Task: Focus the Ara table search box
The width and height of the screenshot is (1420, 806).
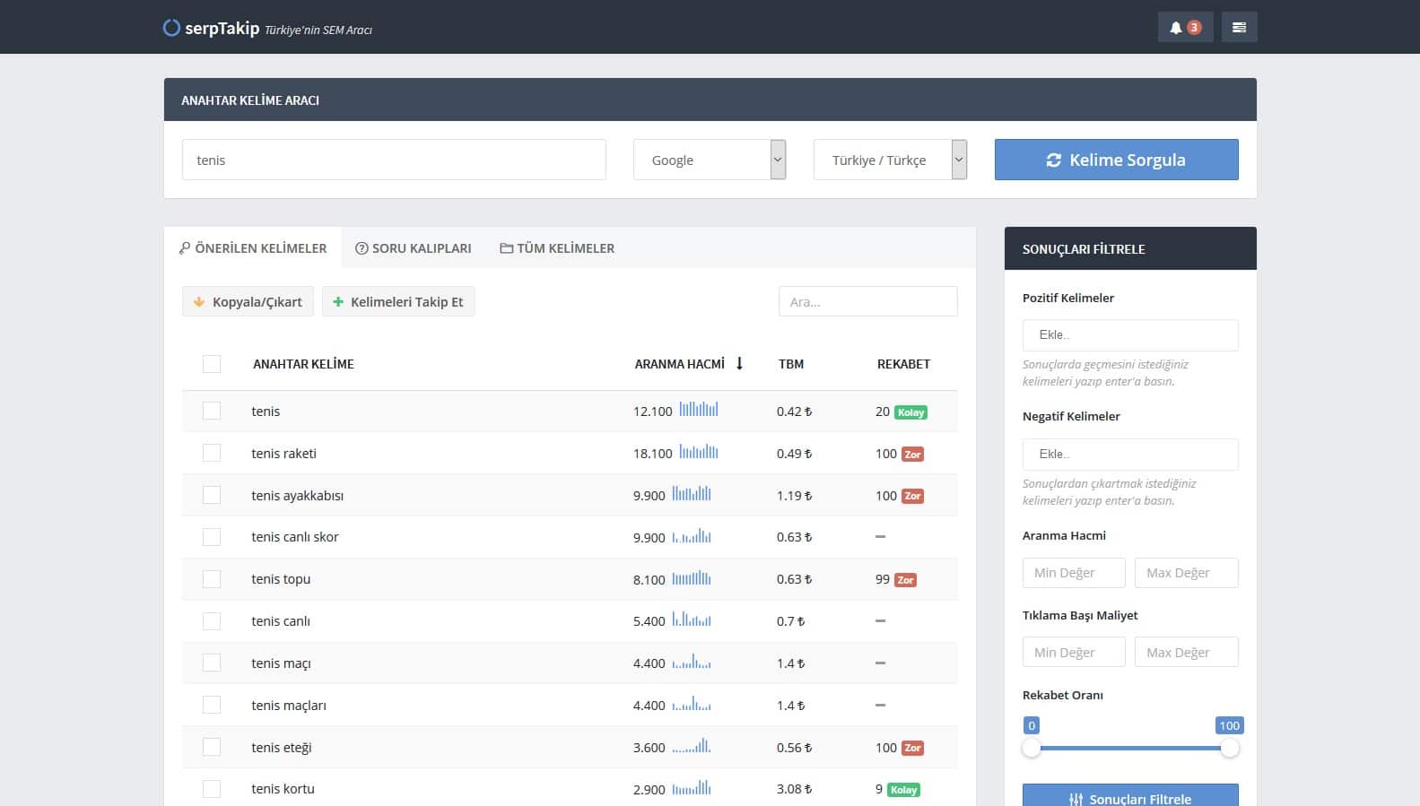Action: [x=867, y=301]
